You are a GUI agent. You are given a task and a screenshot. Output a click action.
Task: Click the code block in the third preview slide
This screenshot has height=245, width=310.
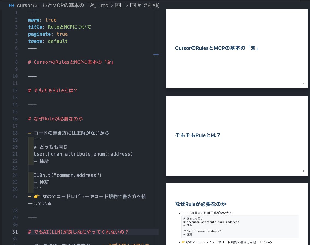pyautogui.click(x=240, y=227)
